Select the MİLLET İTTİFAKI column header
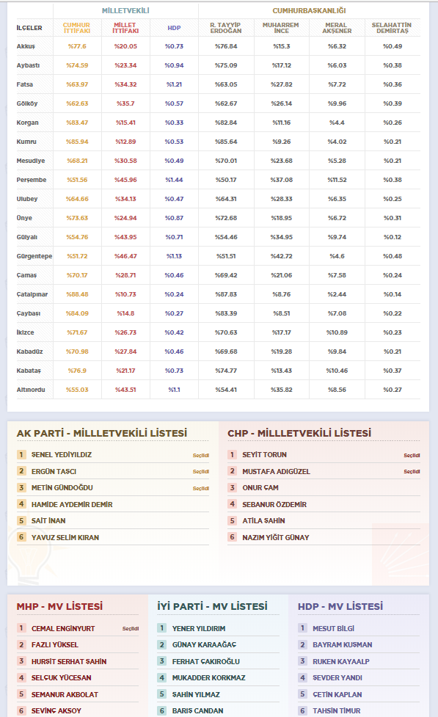 coord(125,28)
